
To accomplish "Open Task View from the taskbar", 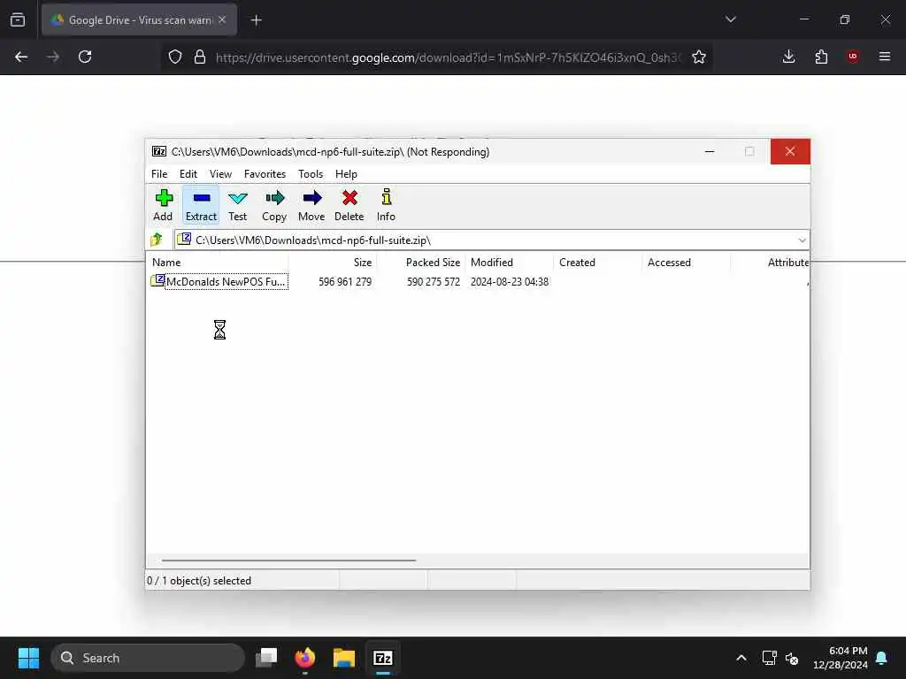I will 266,658.
